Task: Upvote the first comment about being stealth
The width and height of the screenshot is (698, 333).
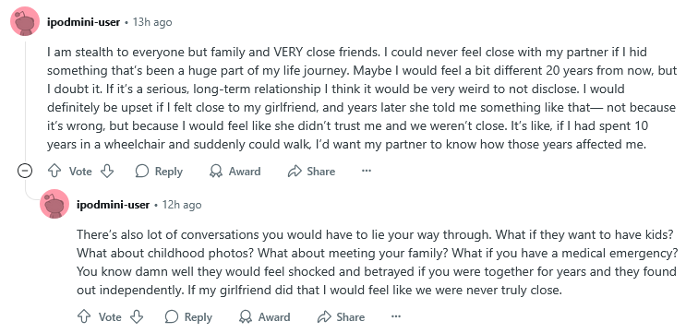Action: (54, 172)
